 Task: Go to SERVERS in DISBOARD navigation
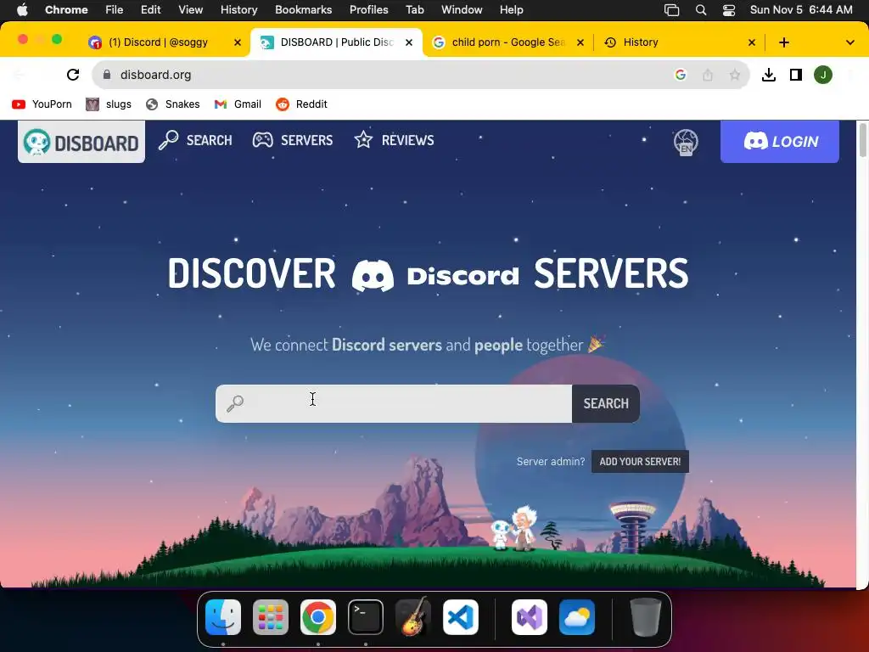point(293,140)
